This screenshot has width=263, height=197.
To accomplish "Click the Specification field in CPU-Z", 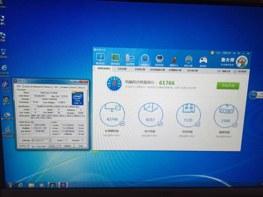I will [x=58, y=107].
